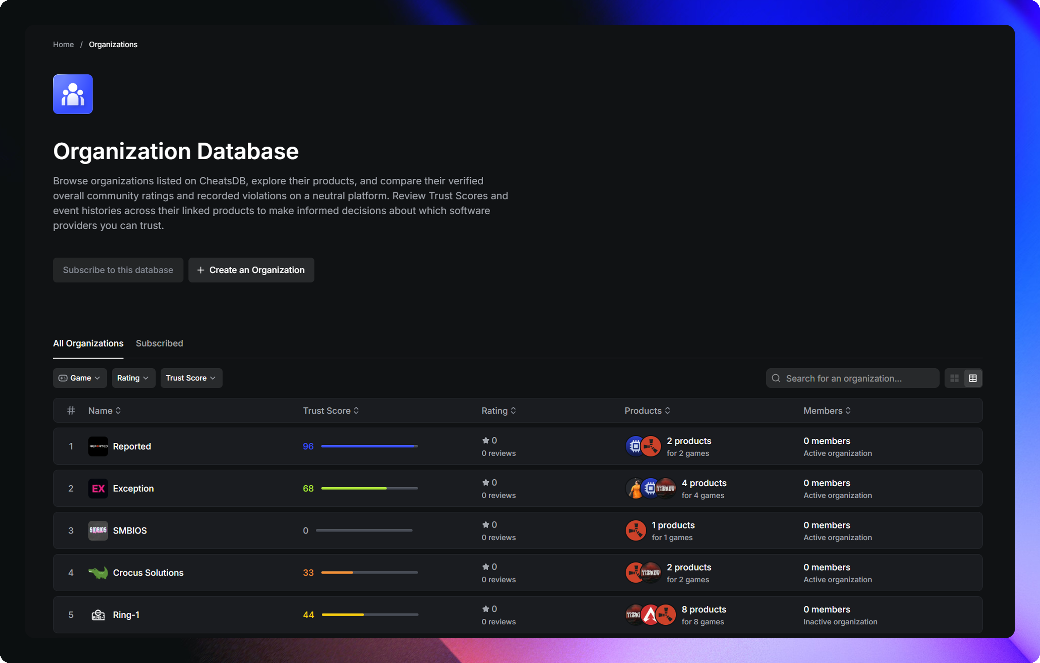The image size is (1040, 663).
Task: Click Ring-1's trust score value 44
Action: [x=308, y=615]
